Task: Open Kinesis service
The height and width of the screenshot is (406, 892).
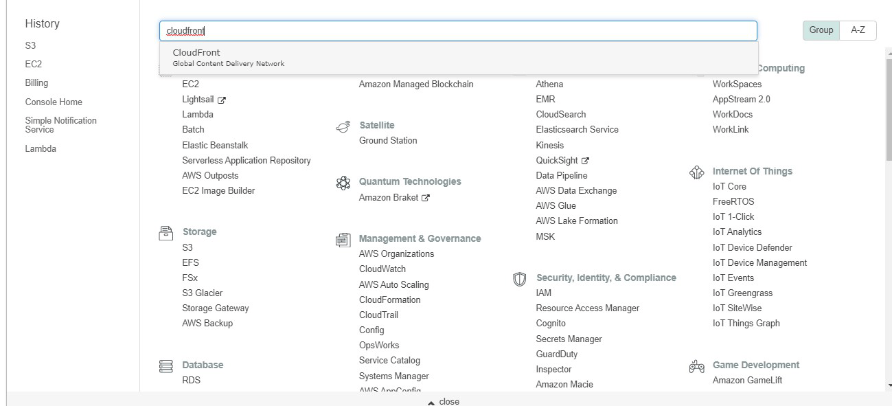Action: [x=550, y=146]
